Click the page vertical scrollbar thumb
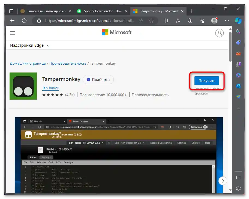249x199 pixels. tap(230, 47)
